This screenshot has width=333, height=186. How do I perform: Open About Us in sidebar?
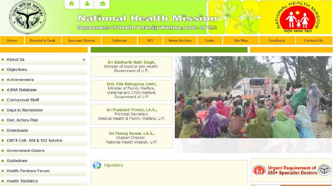click(x=43, y=59)
